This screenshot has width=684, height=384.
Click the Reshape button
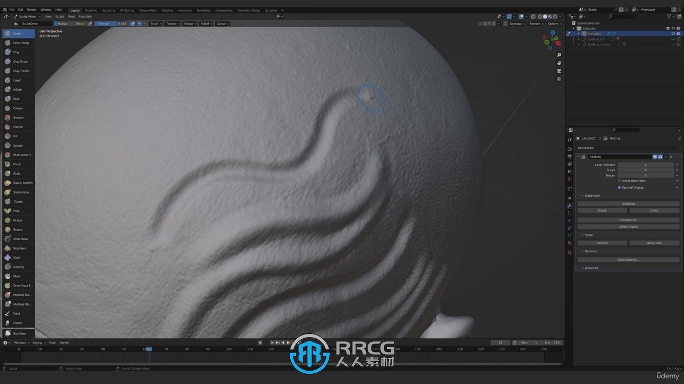point(602,243)
